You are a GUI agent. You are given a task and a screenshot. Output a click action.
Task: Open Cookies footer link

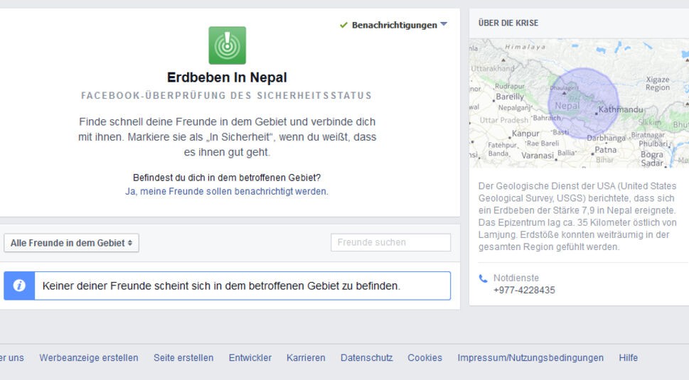pyautogui.click(x=424, y=357)
